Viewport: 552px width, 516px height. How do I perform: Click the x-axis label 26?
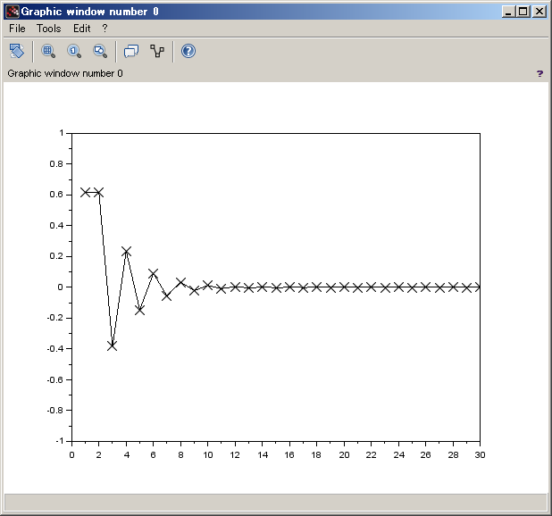pyautogui.click(x=425, y=455)
